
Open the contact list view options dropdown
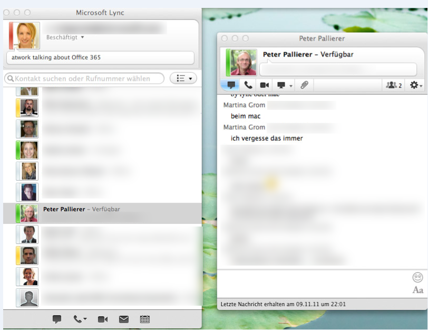pos(183,79)
